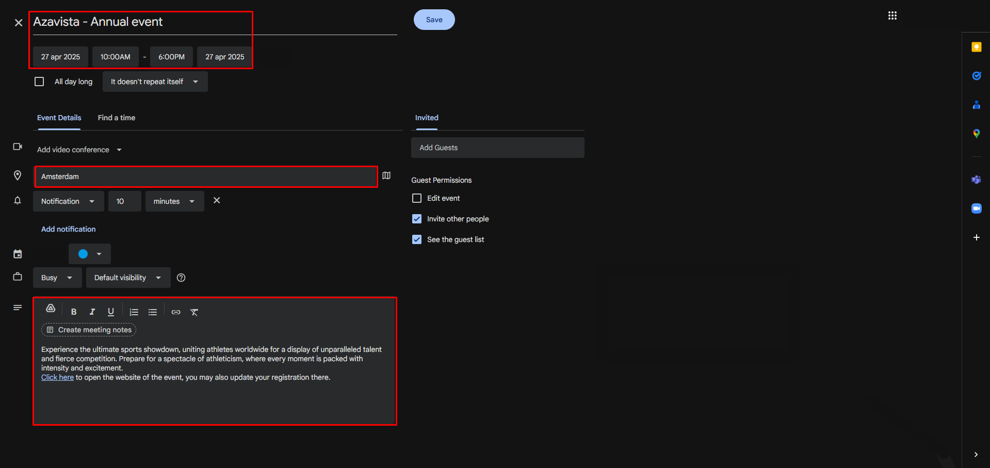990x468 pixels.
Task: Enable the Edit event guest permission
Action: [x=417, y=198]
